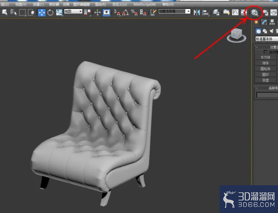This screenshot has width=278, height=213.
Task: Toggle Select and Manipulate crosshair icon
Action: (x=97, y=13)
